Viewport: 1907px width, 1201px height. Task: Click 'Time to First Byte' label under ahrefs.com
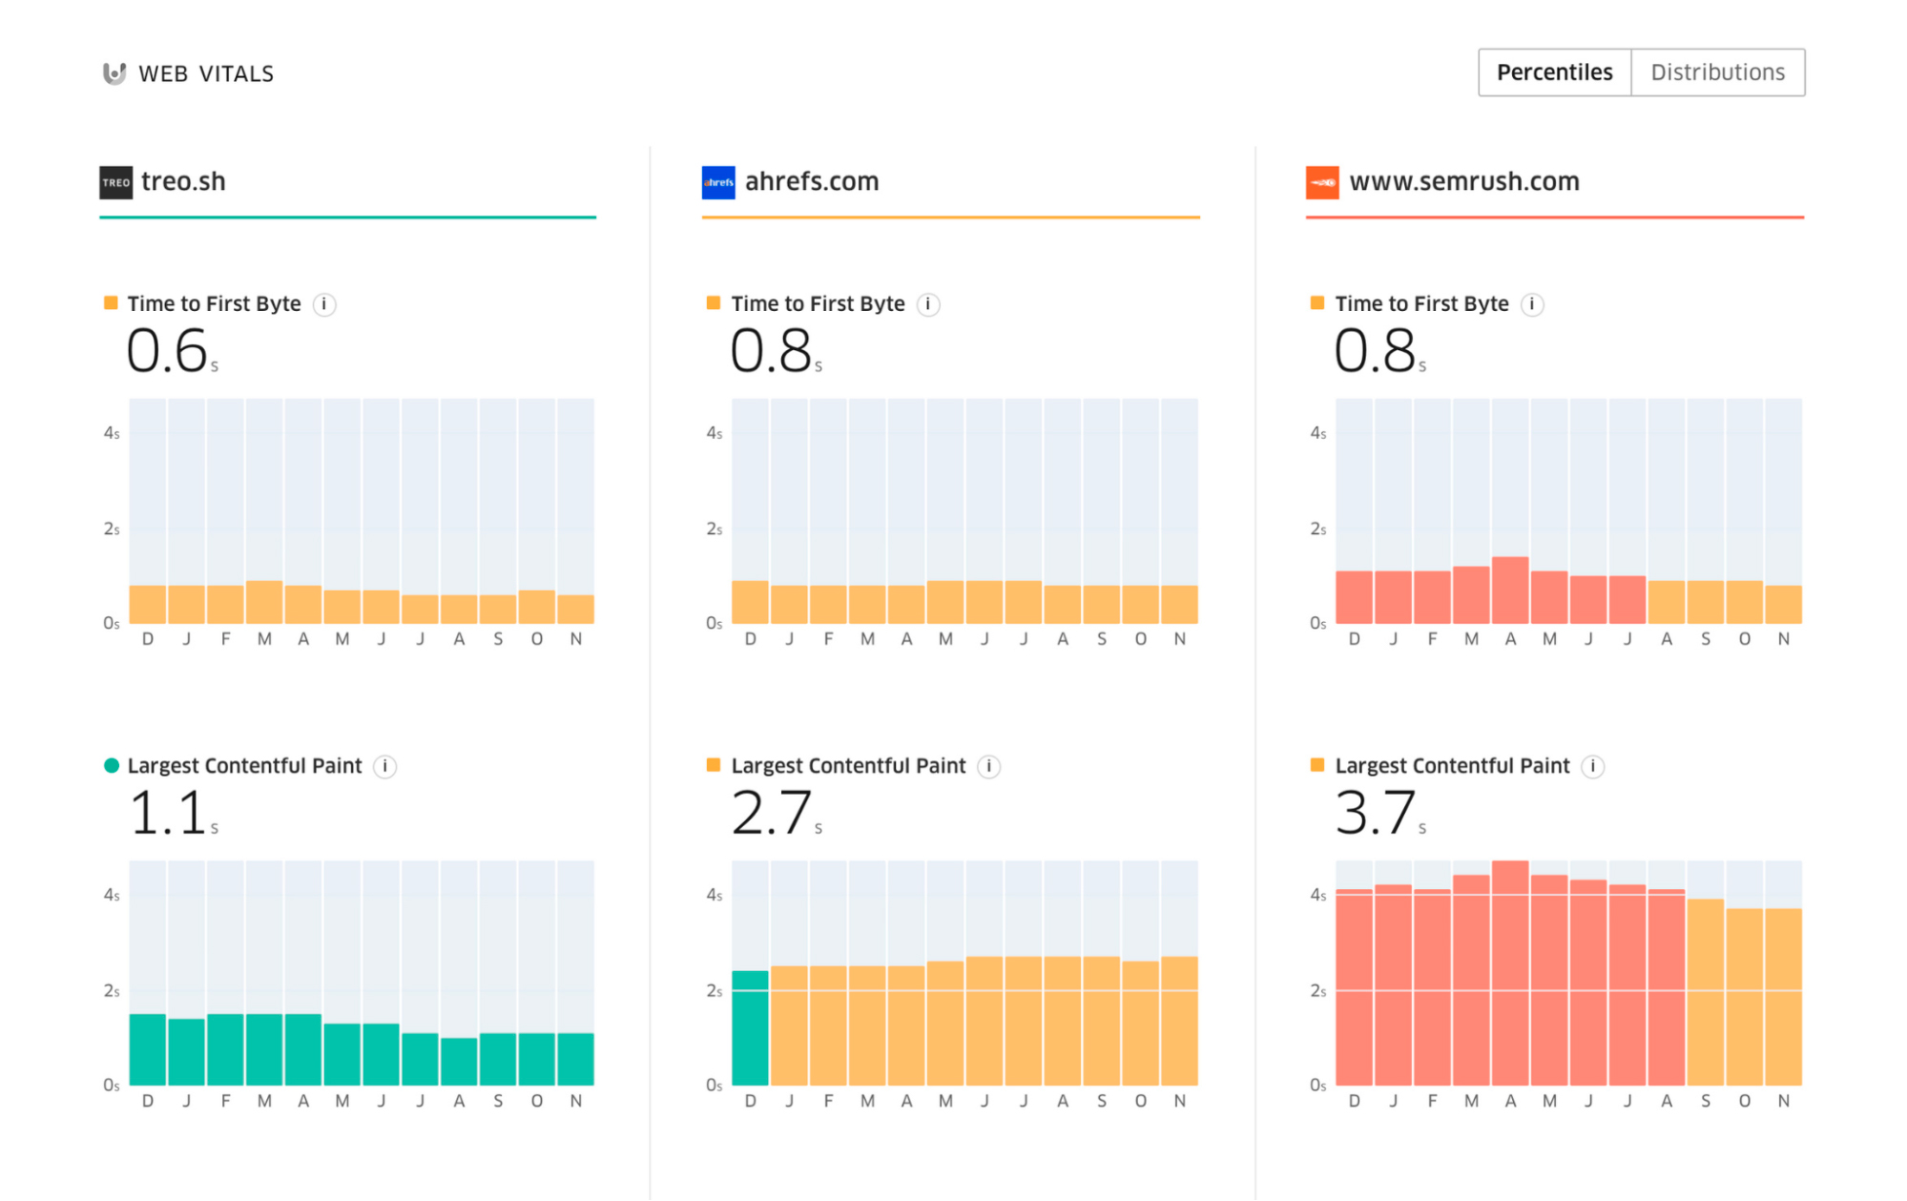[x=818, y=303]
